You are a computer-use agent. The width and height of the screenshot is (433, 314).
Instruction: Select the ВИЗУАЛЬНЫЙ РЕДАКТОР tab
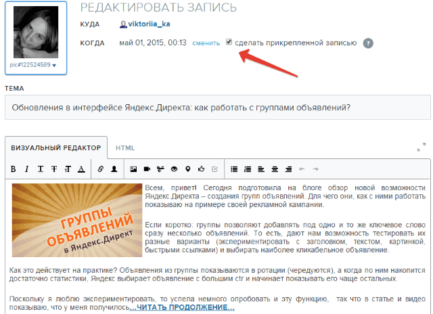pyautogui.click(x=56, y=148)
